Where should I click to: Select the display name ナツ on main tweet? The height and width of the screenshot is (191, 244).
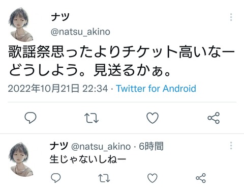click(60, 17)
